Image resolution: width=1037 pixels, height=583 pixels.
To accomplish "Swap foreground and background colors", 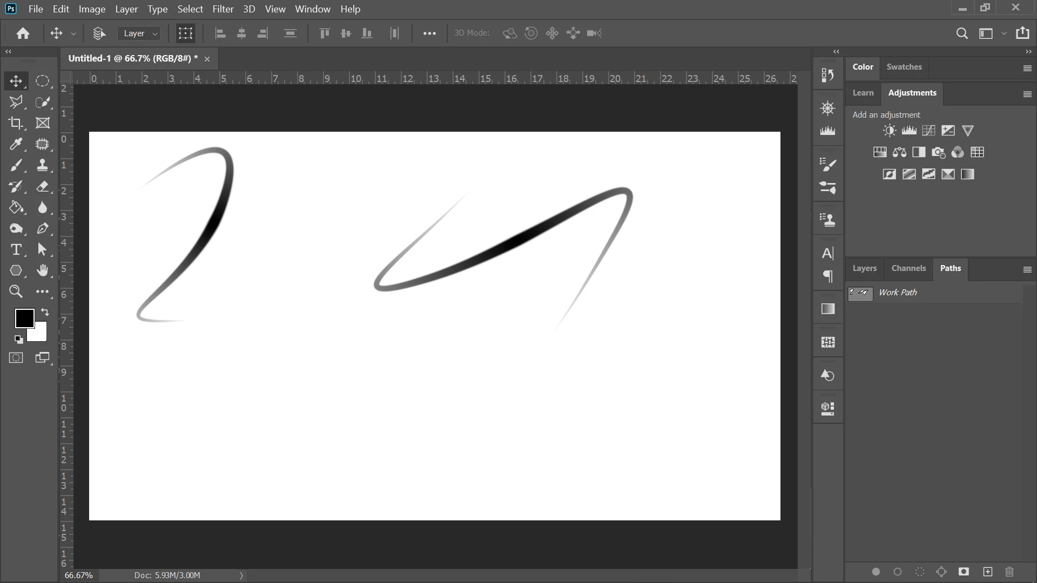I will 45,312.
